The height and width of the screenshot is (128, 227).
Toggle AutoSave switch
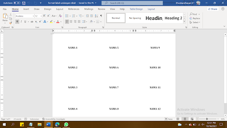(x=17, y=3)
